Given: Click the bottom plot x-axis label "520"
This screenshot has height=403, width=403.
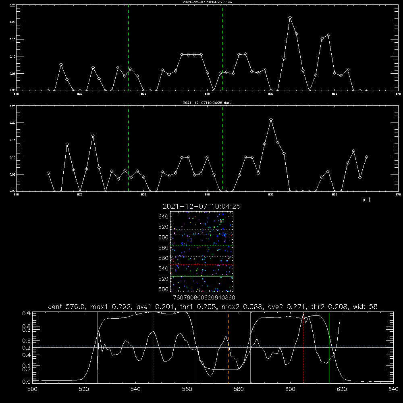Looking at the screenshot, I should click(x=84, y=389).
